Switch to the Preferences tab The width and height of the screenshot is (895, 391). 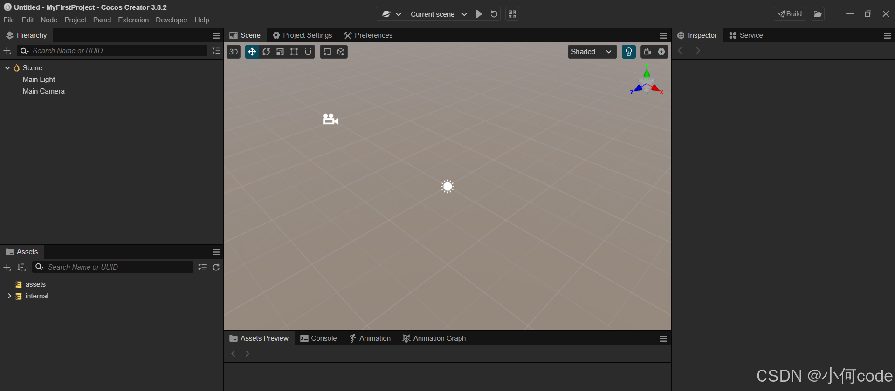[368, 35]
